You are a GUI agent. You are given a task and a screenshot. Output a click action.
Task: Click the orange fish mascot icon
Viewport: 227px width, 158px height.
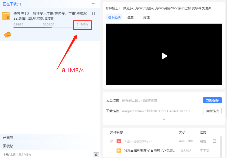[x=7, y=34]
